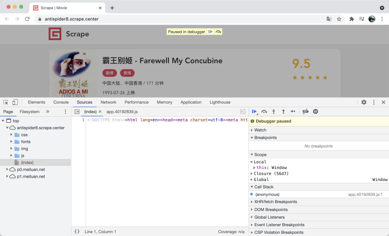Screen dimensions: 389x236
Task: Resume script execution in debugger toolbar
Action: coord(254,112)
